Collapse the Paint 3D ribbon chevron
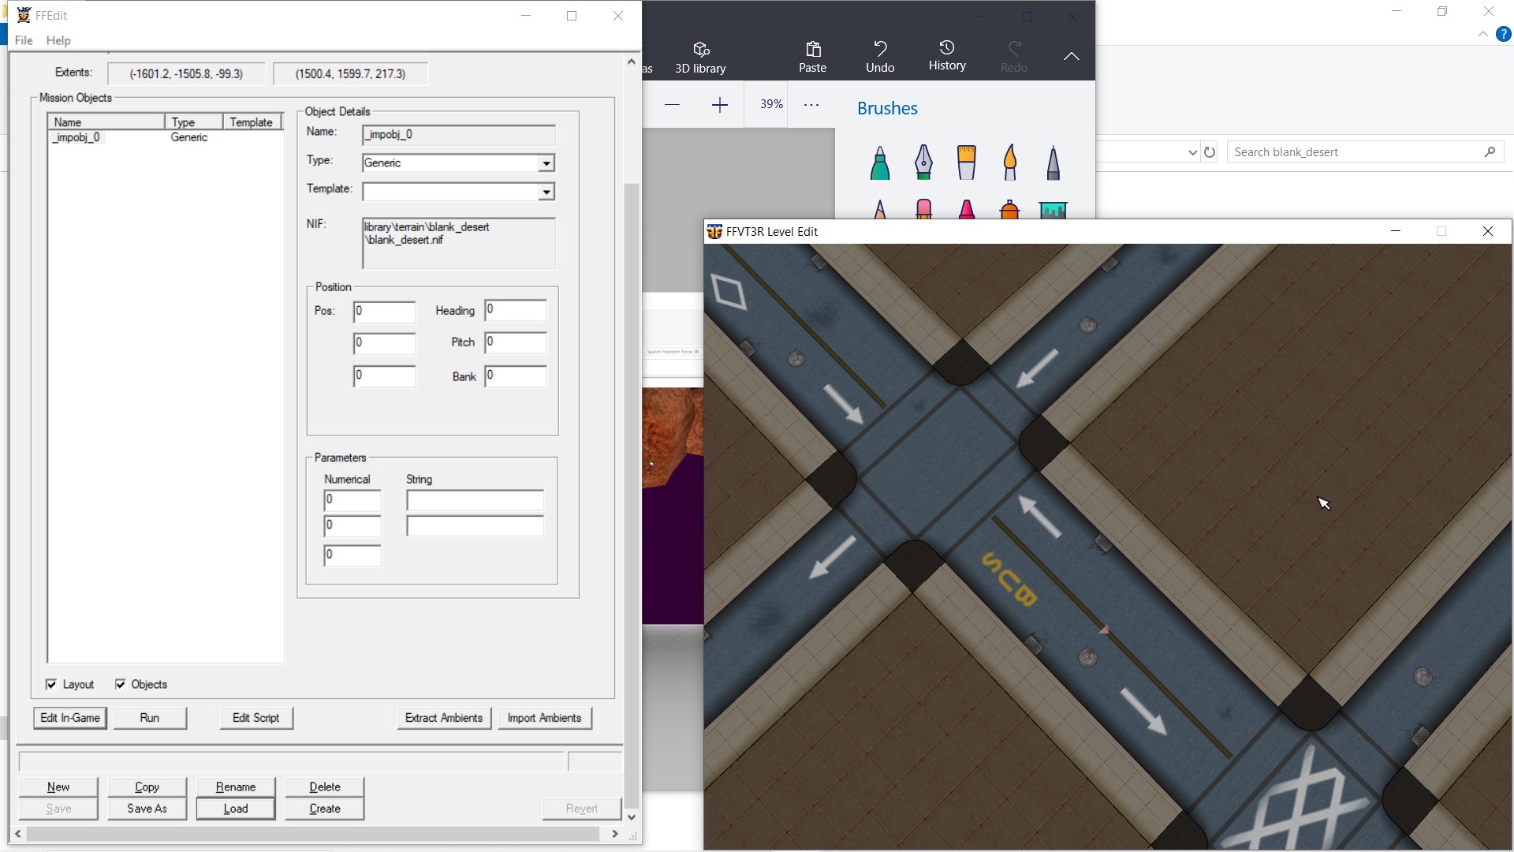Screen dimensions: 1514x852 click(1071, 56)
